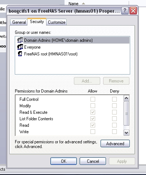Viewport: 146px width, 175px height.
Task: Click the FreeNAS root user icon
Action: [x=20, y=54]
